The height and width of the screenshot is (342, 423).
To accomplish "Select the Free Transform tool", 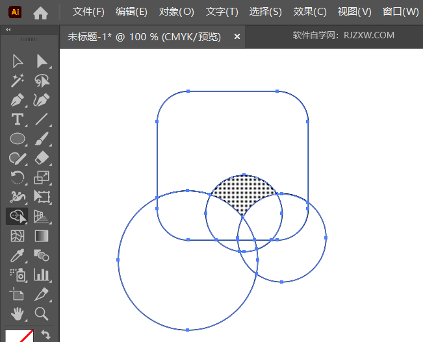I will 42,197.
